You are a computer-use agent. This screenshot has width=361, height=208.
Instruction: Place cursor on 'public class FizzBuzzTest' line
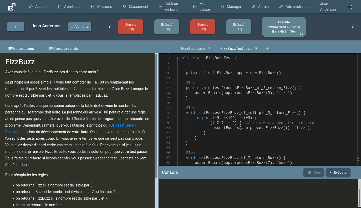207,58
